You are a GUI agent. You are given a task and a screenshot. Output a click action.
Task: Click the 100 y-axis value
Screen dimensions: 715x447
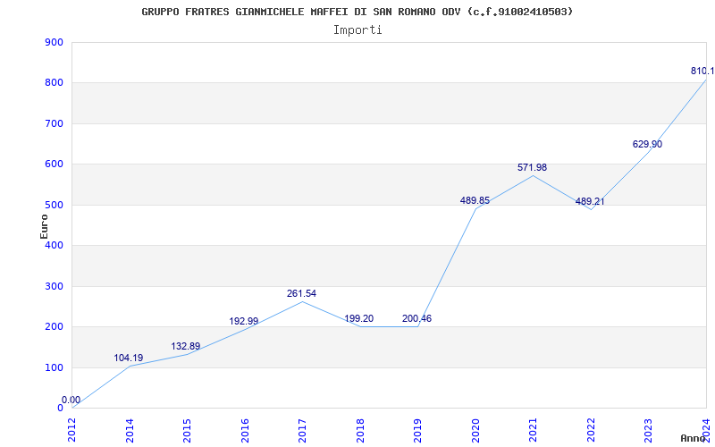click(55, 367)
